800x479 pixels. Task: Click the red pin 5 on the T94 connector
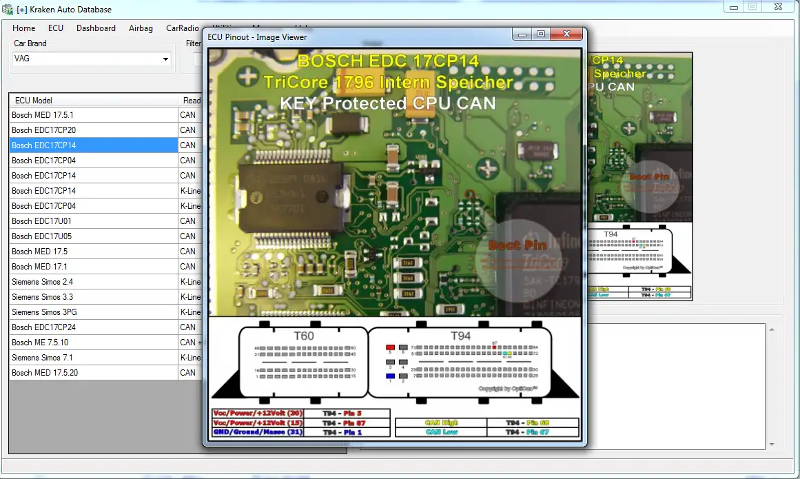tap(390, 347)
